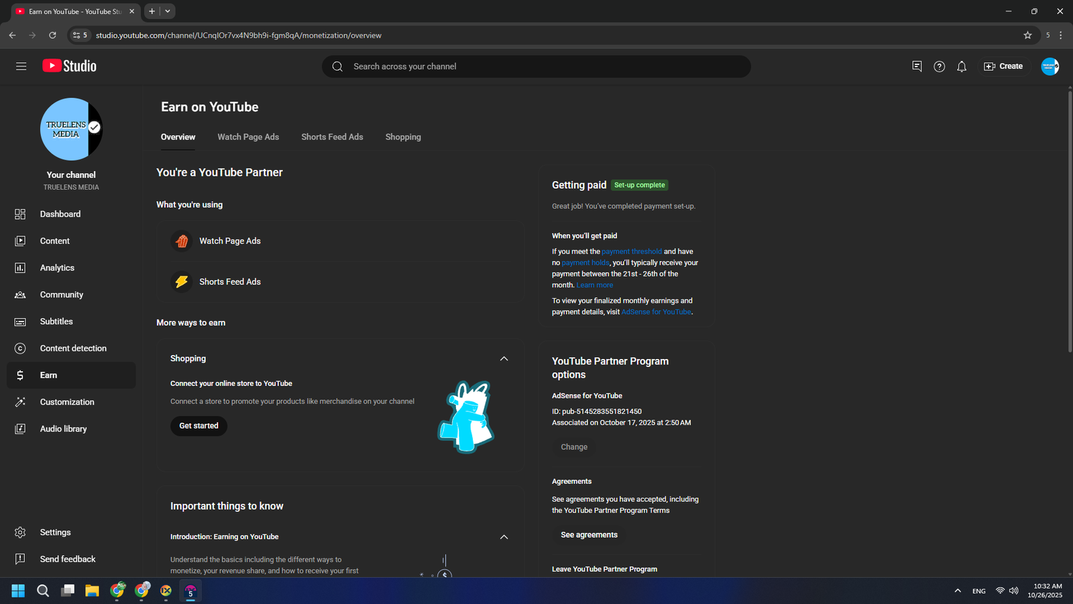Open Subtitles in the sidebar
This screenshot has width=1073, height=604.
71,321
